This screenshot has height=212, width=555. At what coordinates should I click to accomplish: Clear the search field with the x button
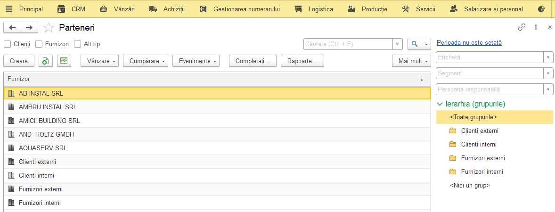coord(398,44)
